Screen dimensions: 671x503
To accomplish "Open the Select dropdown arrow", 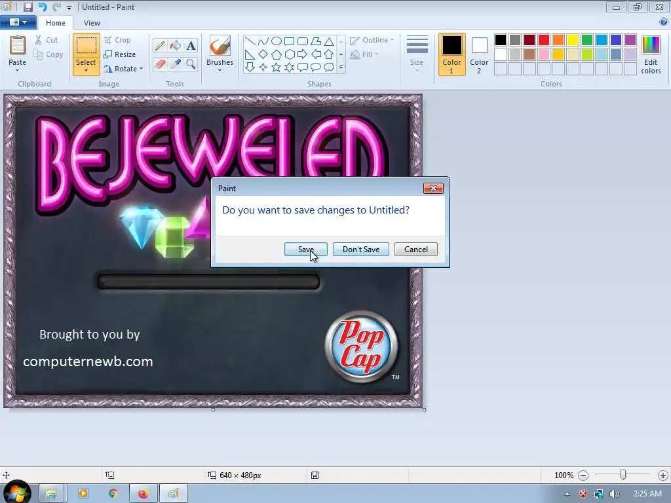I will coord(86,71).
